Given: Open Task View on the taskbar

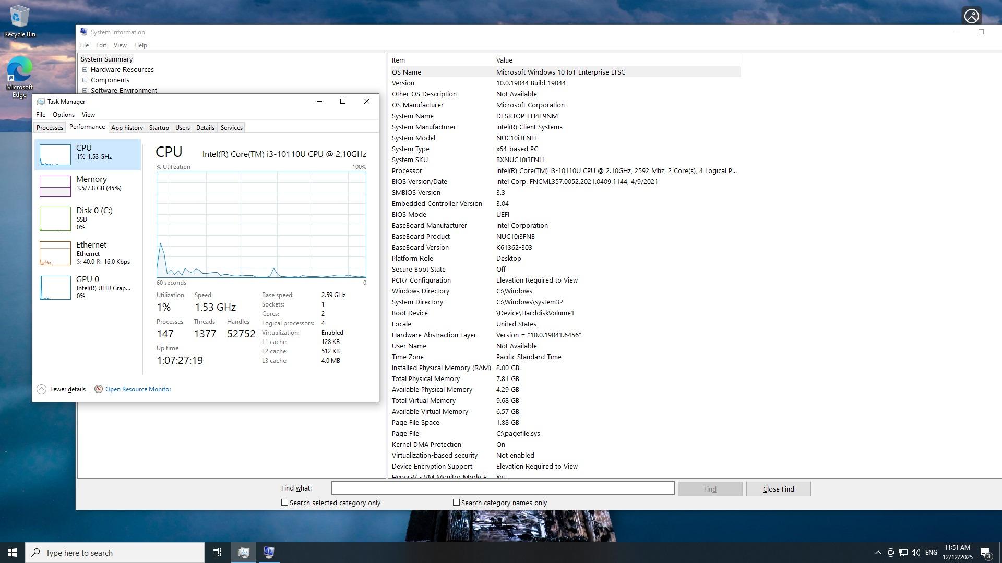Looking at the screenshot, I should coord(217,553).
